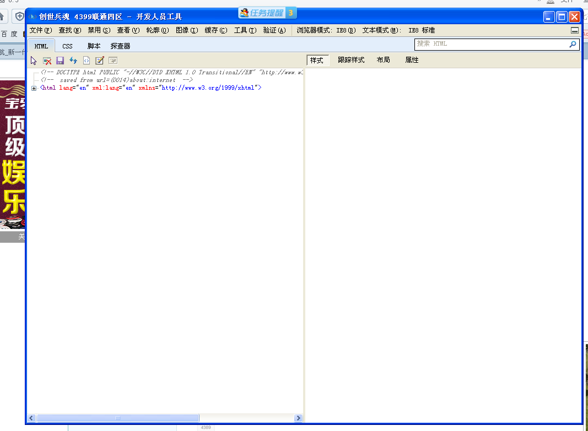Open the 查找(N) menu
Image resolution: width=588 pixels, height=431 pixels.
70,30
